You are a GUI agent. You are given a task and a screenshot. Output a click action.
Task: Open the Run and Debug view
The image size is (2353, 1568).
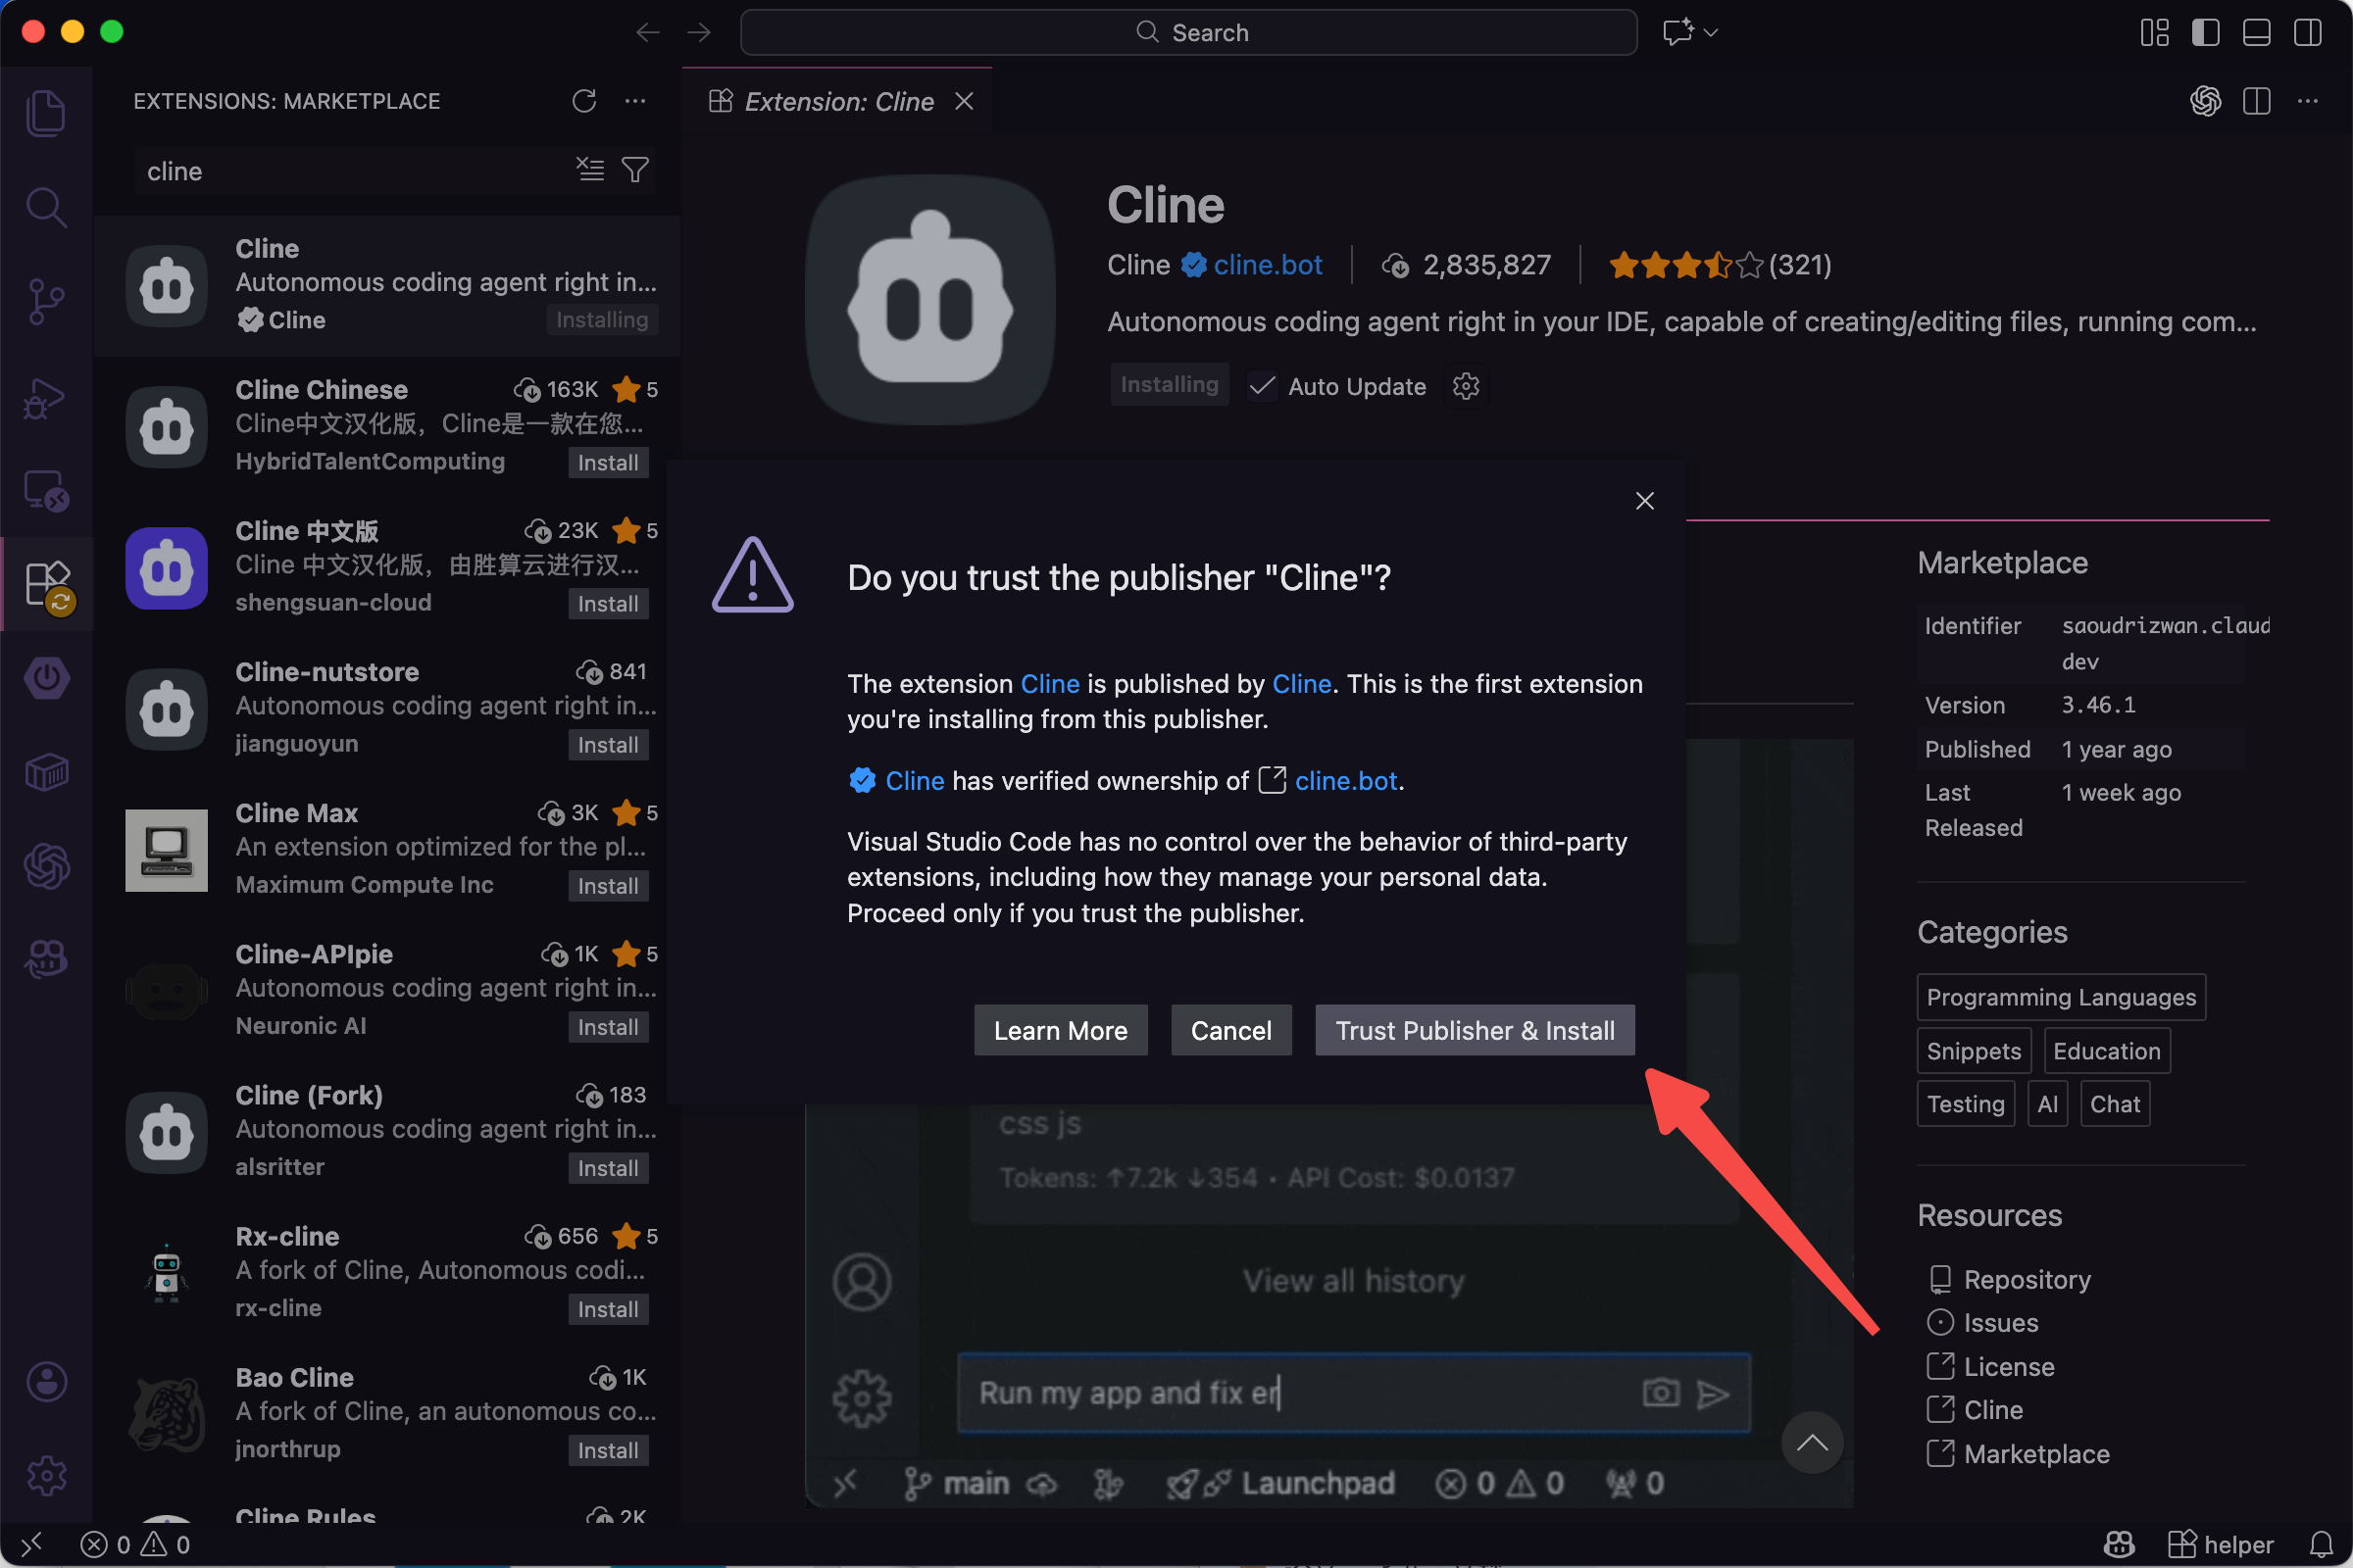(x=46, y=397)
